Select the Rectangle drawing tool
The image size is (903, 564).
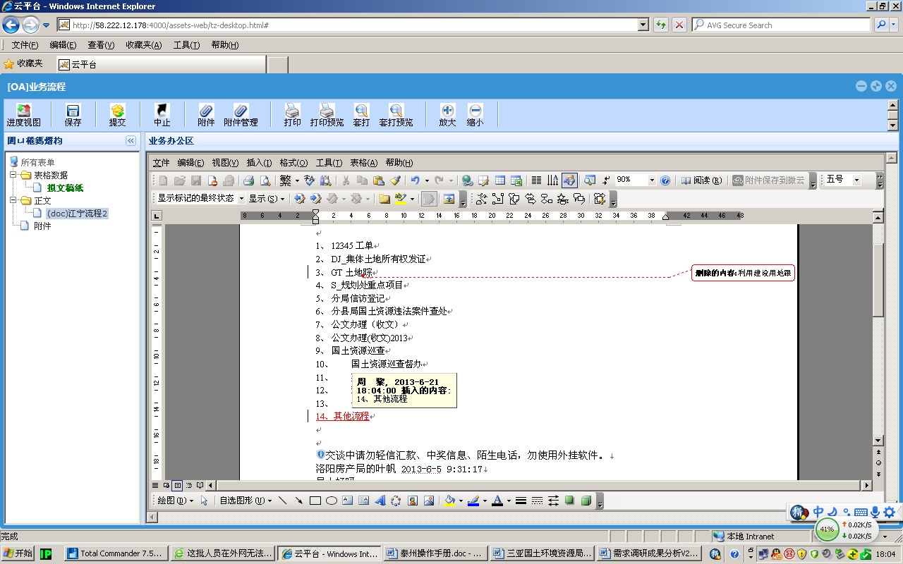315,501
